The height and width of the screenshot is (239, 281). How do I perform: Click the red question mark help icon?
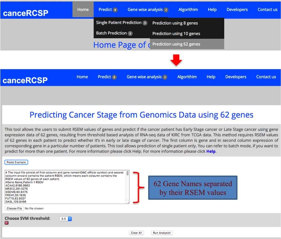pos(7,223)
